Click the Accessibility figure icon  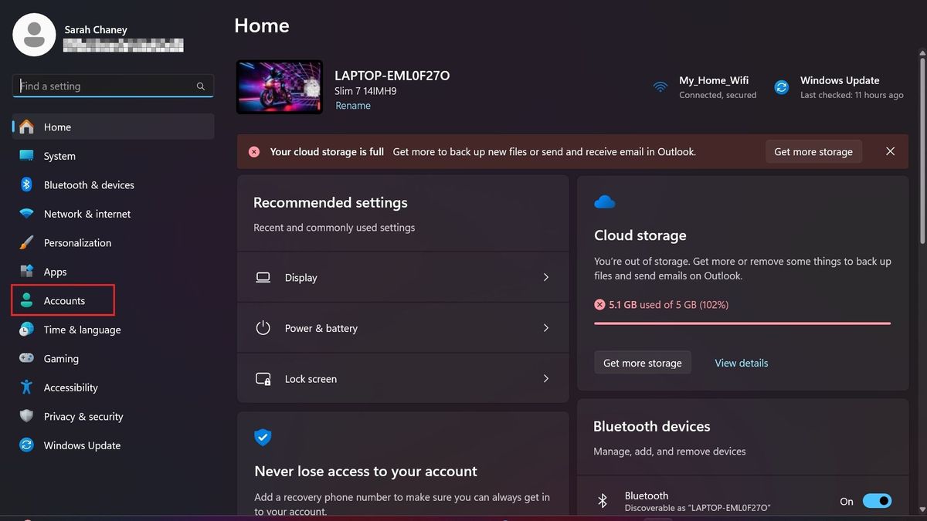[27, 387]
